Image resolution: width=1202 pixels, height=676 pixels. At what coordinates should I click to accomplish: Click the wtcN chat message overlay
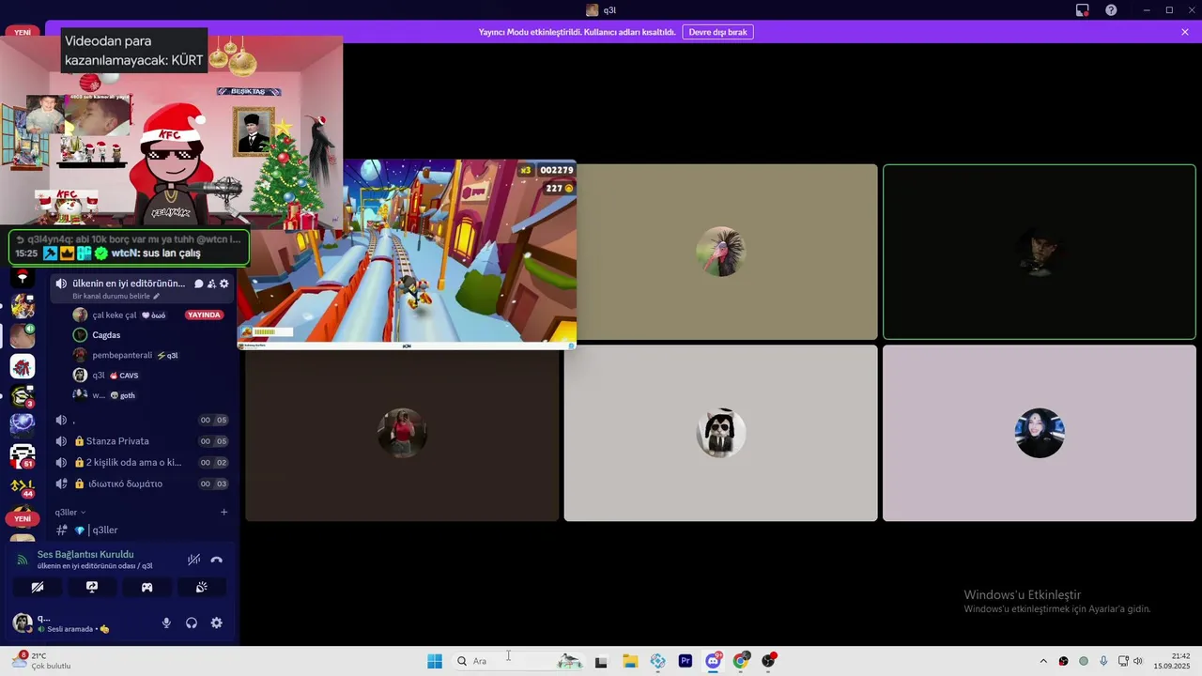(x=130, y=247)
